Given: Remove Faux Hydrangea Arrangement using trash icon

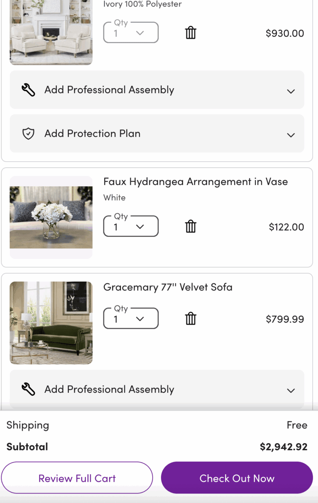Looking at the screenshot, I should coord(191,227).
